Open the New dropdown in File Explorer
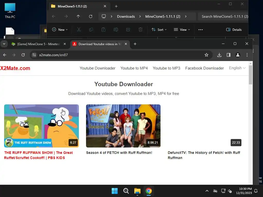This screenshot has height=197, width=263. click(60, 30)
